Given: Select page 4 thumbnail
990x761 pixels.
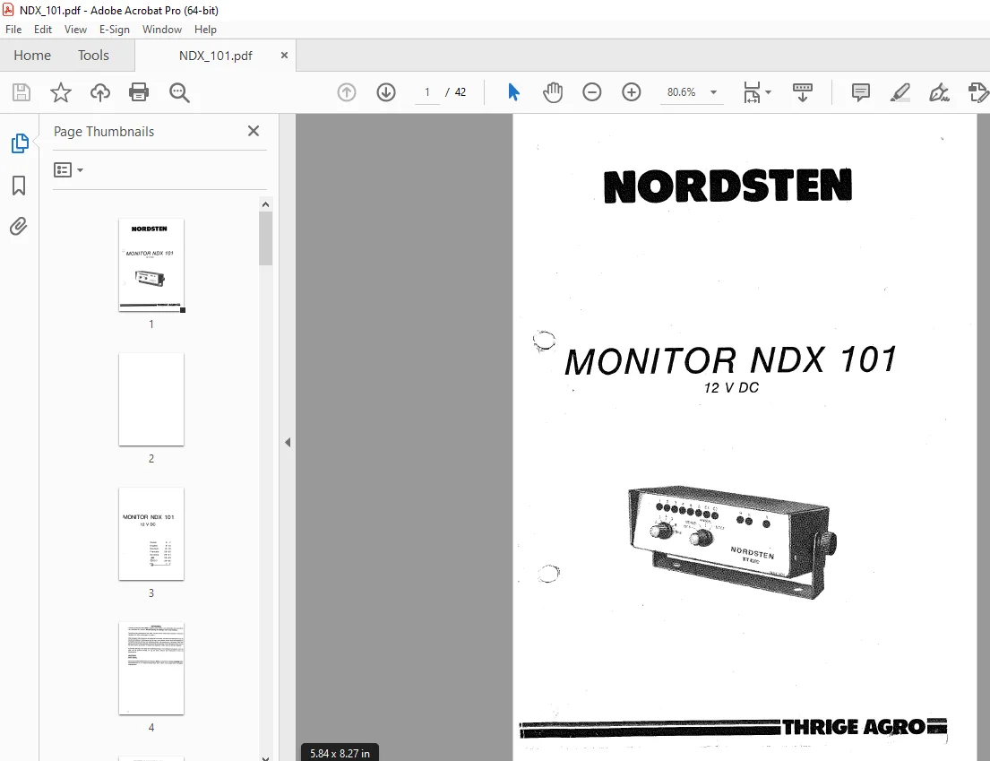Looking at the screenshot, I should [x=151, y=668].
